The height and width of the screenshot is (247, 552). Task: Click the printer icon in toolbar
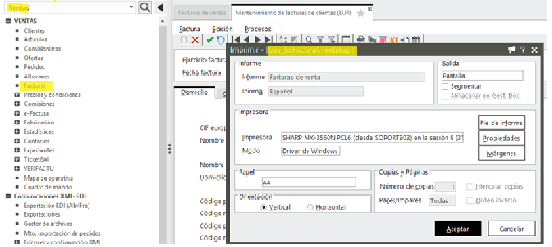click(x=361, y=39)
